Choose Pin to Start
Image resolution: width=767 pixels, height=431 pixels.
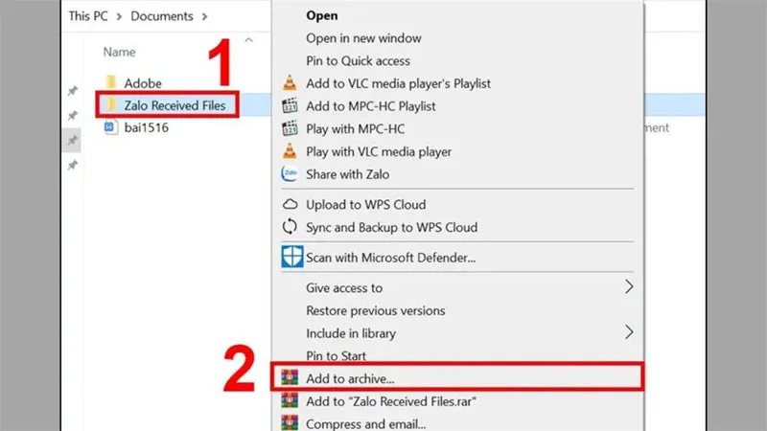point(337,355)
